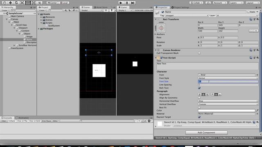This screenshot has height=147, width=262.
Task: Expand the Packages folder
Action: [x=39, y=29]
